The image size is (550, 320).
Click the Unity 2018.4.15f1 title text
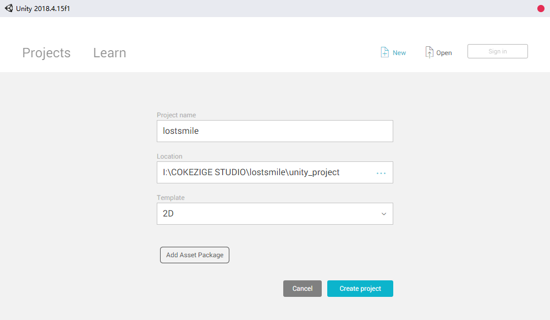[43, 8]
